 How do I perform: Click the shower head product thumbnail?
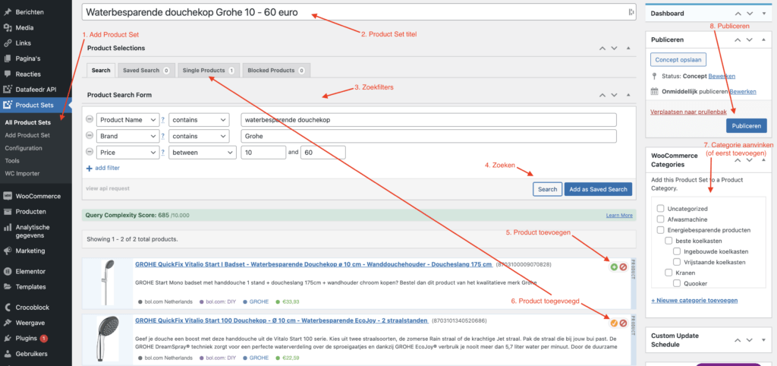tap(108, 336)
